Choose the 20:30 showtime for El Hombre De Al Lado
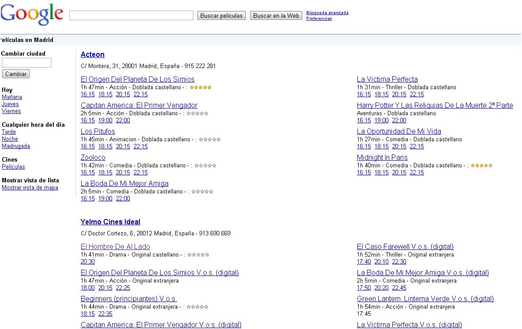 tap(88, 262)
